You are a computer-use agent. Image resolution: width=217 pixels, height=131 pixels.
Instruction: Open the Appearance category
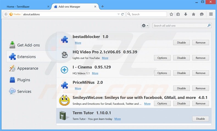24,68
